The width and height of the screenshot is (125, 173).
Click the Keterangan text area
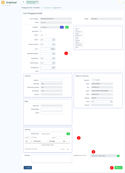pos(52,158)
